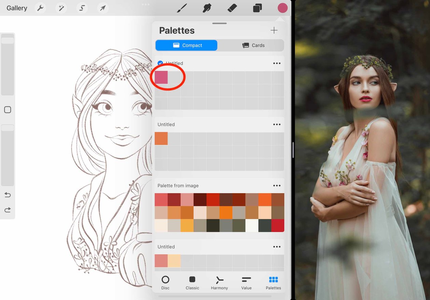430x300 pixels.
Task: Open the Adjustments magic wand menu
Action: pos(61,8)
